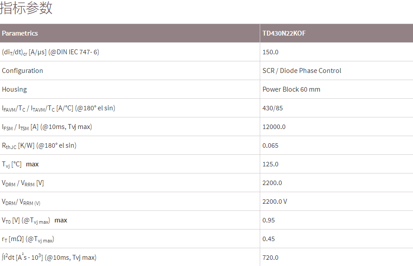This screenshot has height=266, width=413.
Task: Click the Parametrics column header
Action: click(20, 33)
